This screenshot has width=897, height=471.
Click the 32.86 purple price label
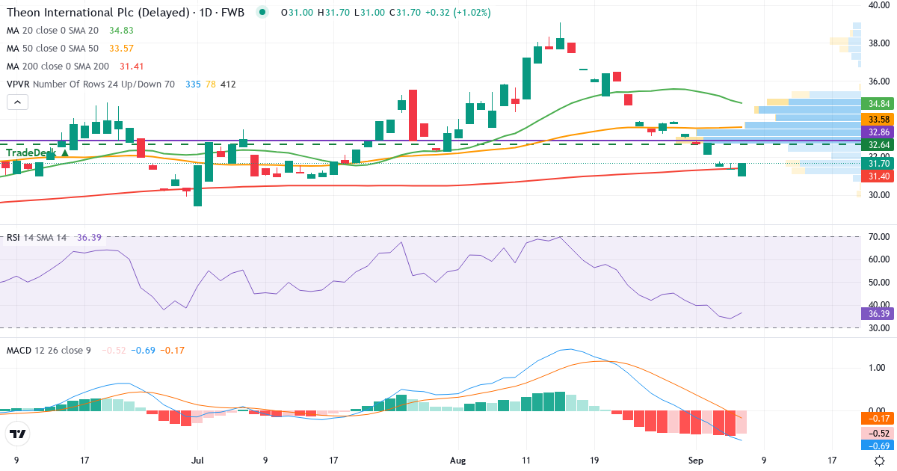[x=878, y=132]
